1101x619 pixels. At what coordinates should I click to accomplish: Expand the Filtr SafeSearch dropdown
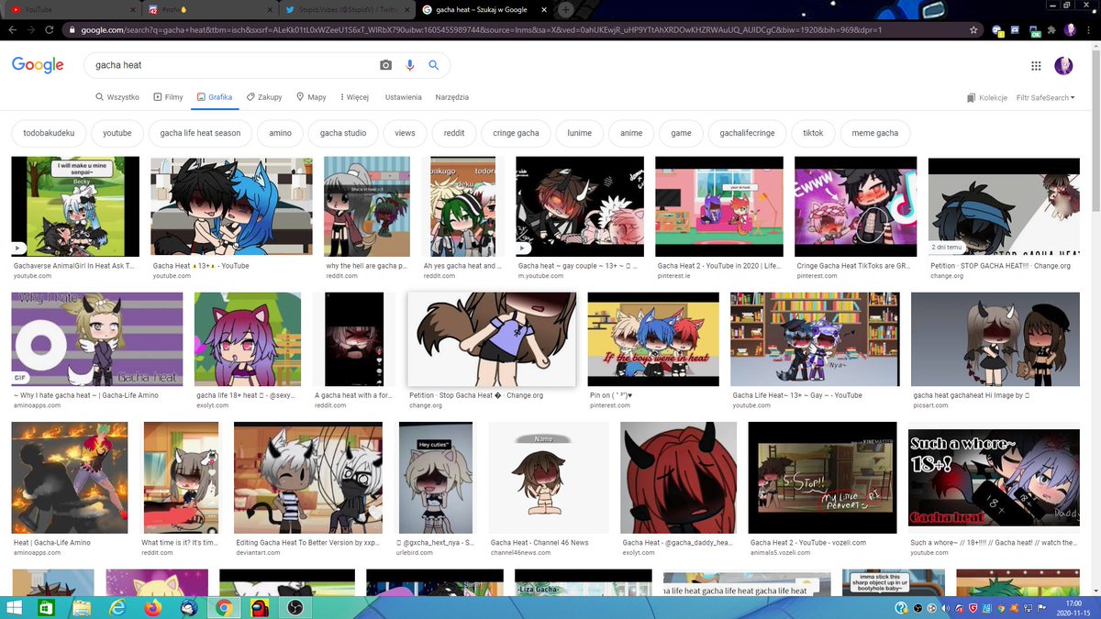tap(1046, 97)
